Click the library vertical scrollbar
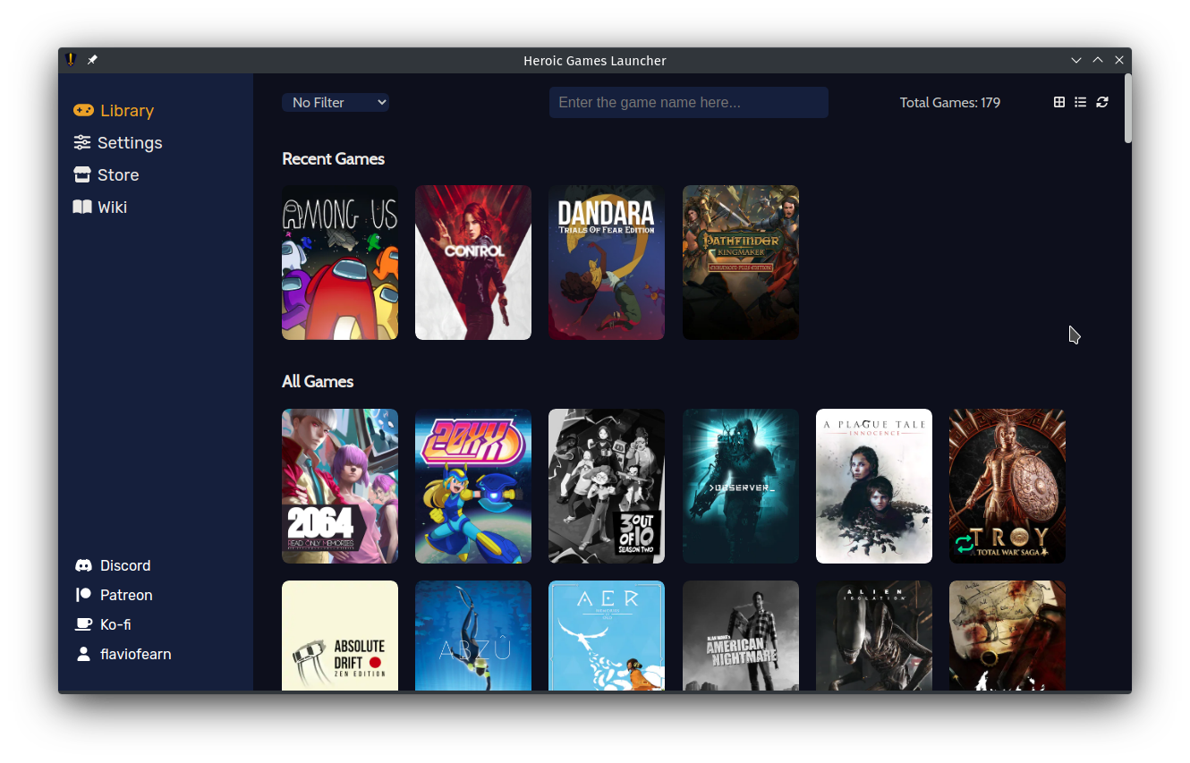1190x763 pixels. (1128, 107)
